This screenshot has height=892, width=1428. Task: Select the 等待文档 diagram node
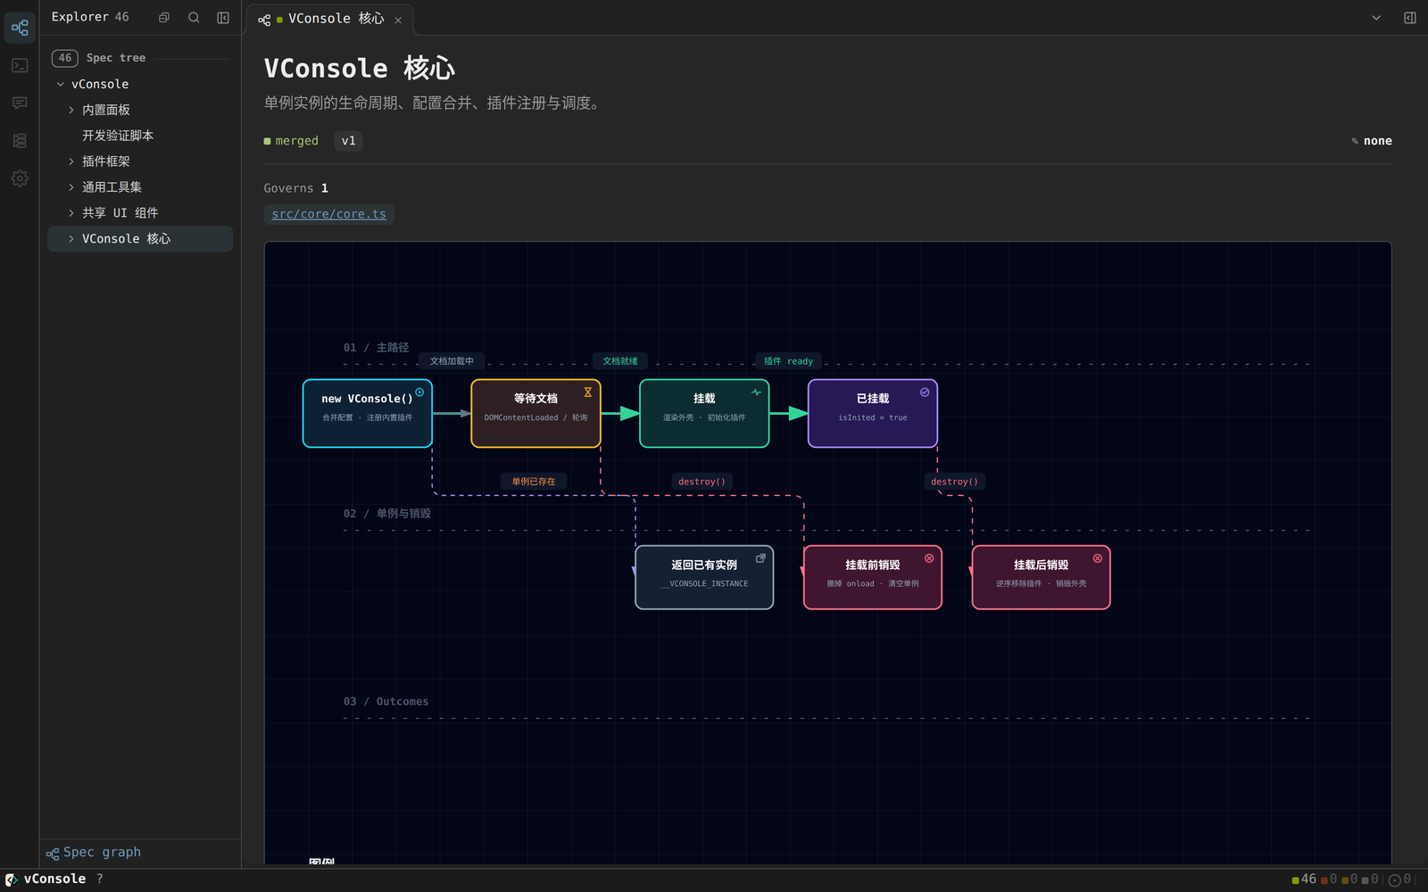pyautogui.click(x=535, y=414)
